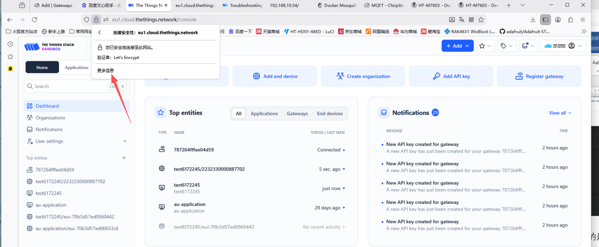
Task: Expand the blue Add dropdown button
Action: [457, 46]
